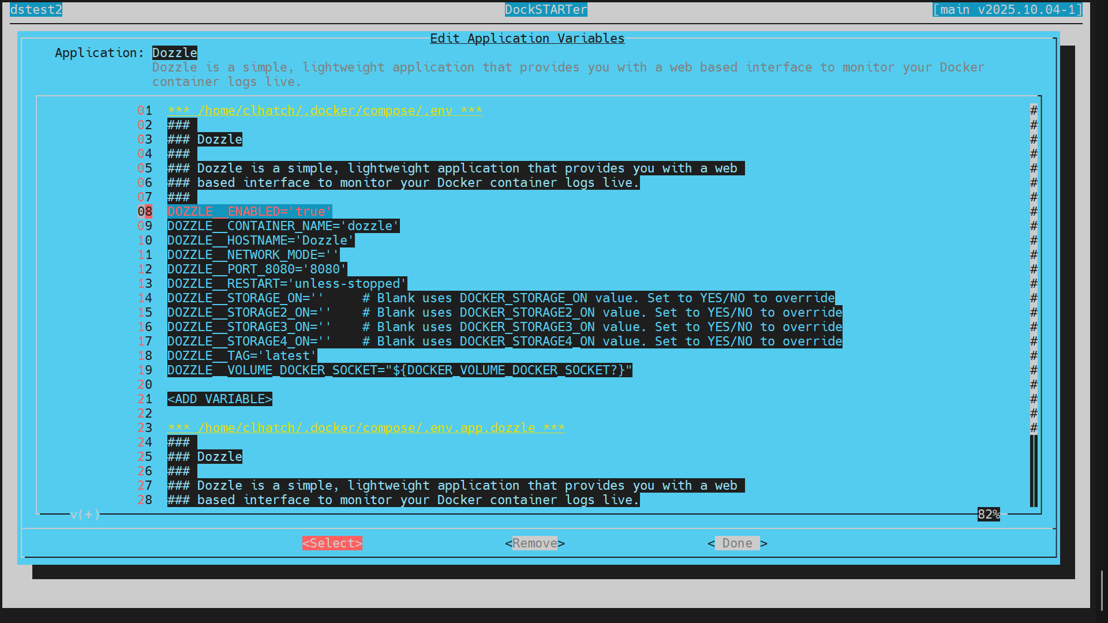The height and width of the screenshot is (623, 1108).
Task: Select the DOZZLE__CONTAINER_NAME variable line
Action: (283, 226)
